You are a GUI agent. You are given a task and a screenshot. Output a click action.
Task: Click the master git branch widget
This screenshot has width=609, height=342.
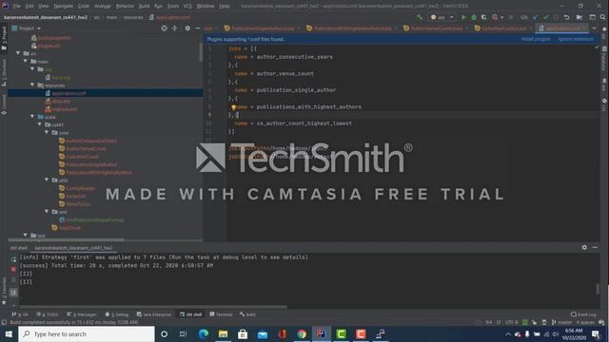(x=562, y=322)
